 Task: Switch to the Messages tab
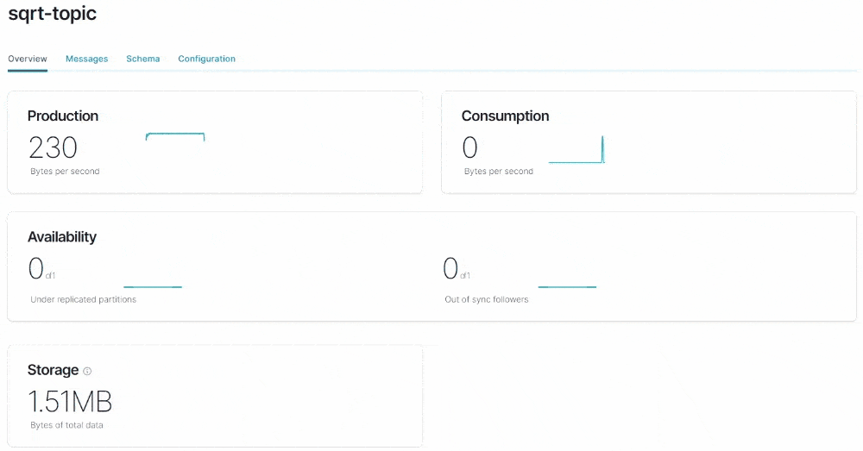[86, 59]
